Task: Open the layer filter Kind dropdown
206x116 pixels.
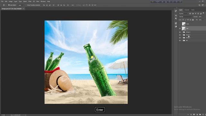Action: pyautogui.click(x=183, y=14)
